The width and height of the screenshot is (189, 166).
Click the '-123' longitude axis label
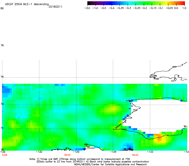click(x=150, y=152)
